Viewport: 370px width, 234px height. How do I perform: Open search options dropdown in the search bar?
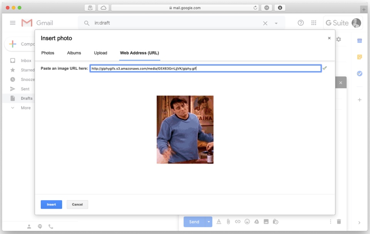coord(275,23)
